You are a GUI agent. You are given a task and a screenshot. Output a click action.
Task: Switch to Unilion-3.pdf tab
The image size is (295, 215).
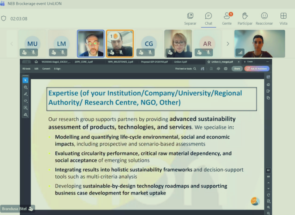click(180, 62)
